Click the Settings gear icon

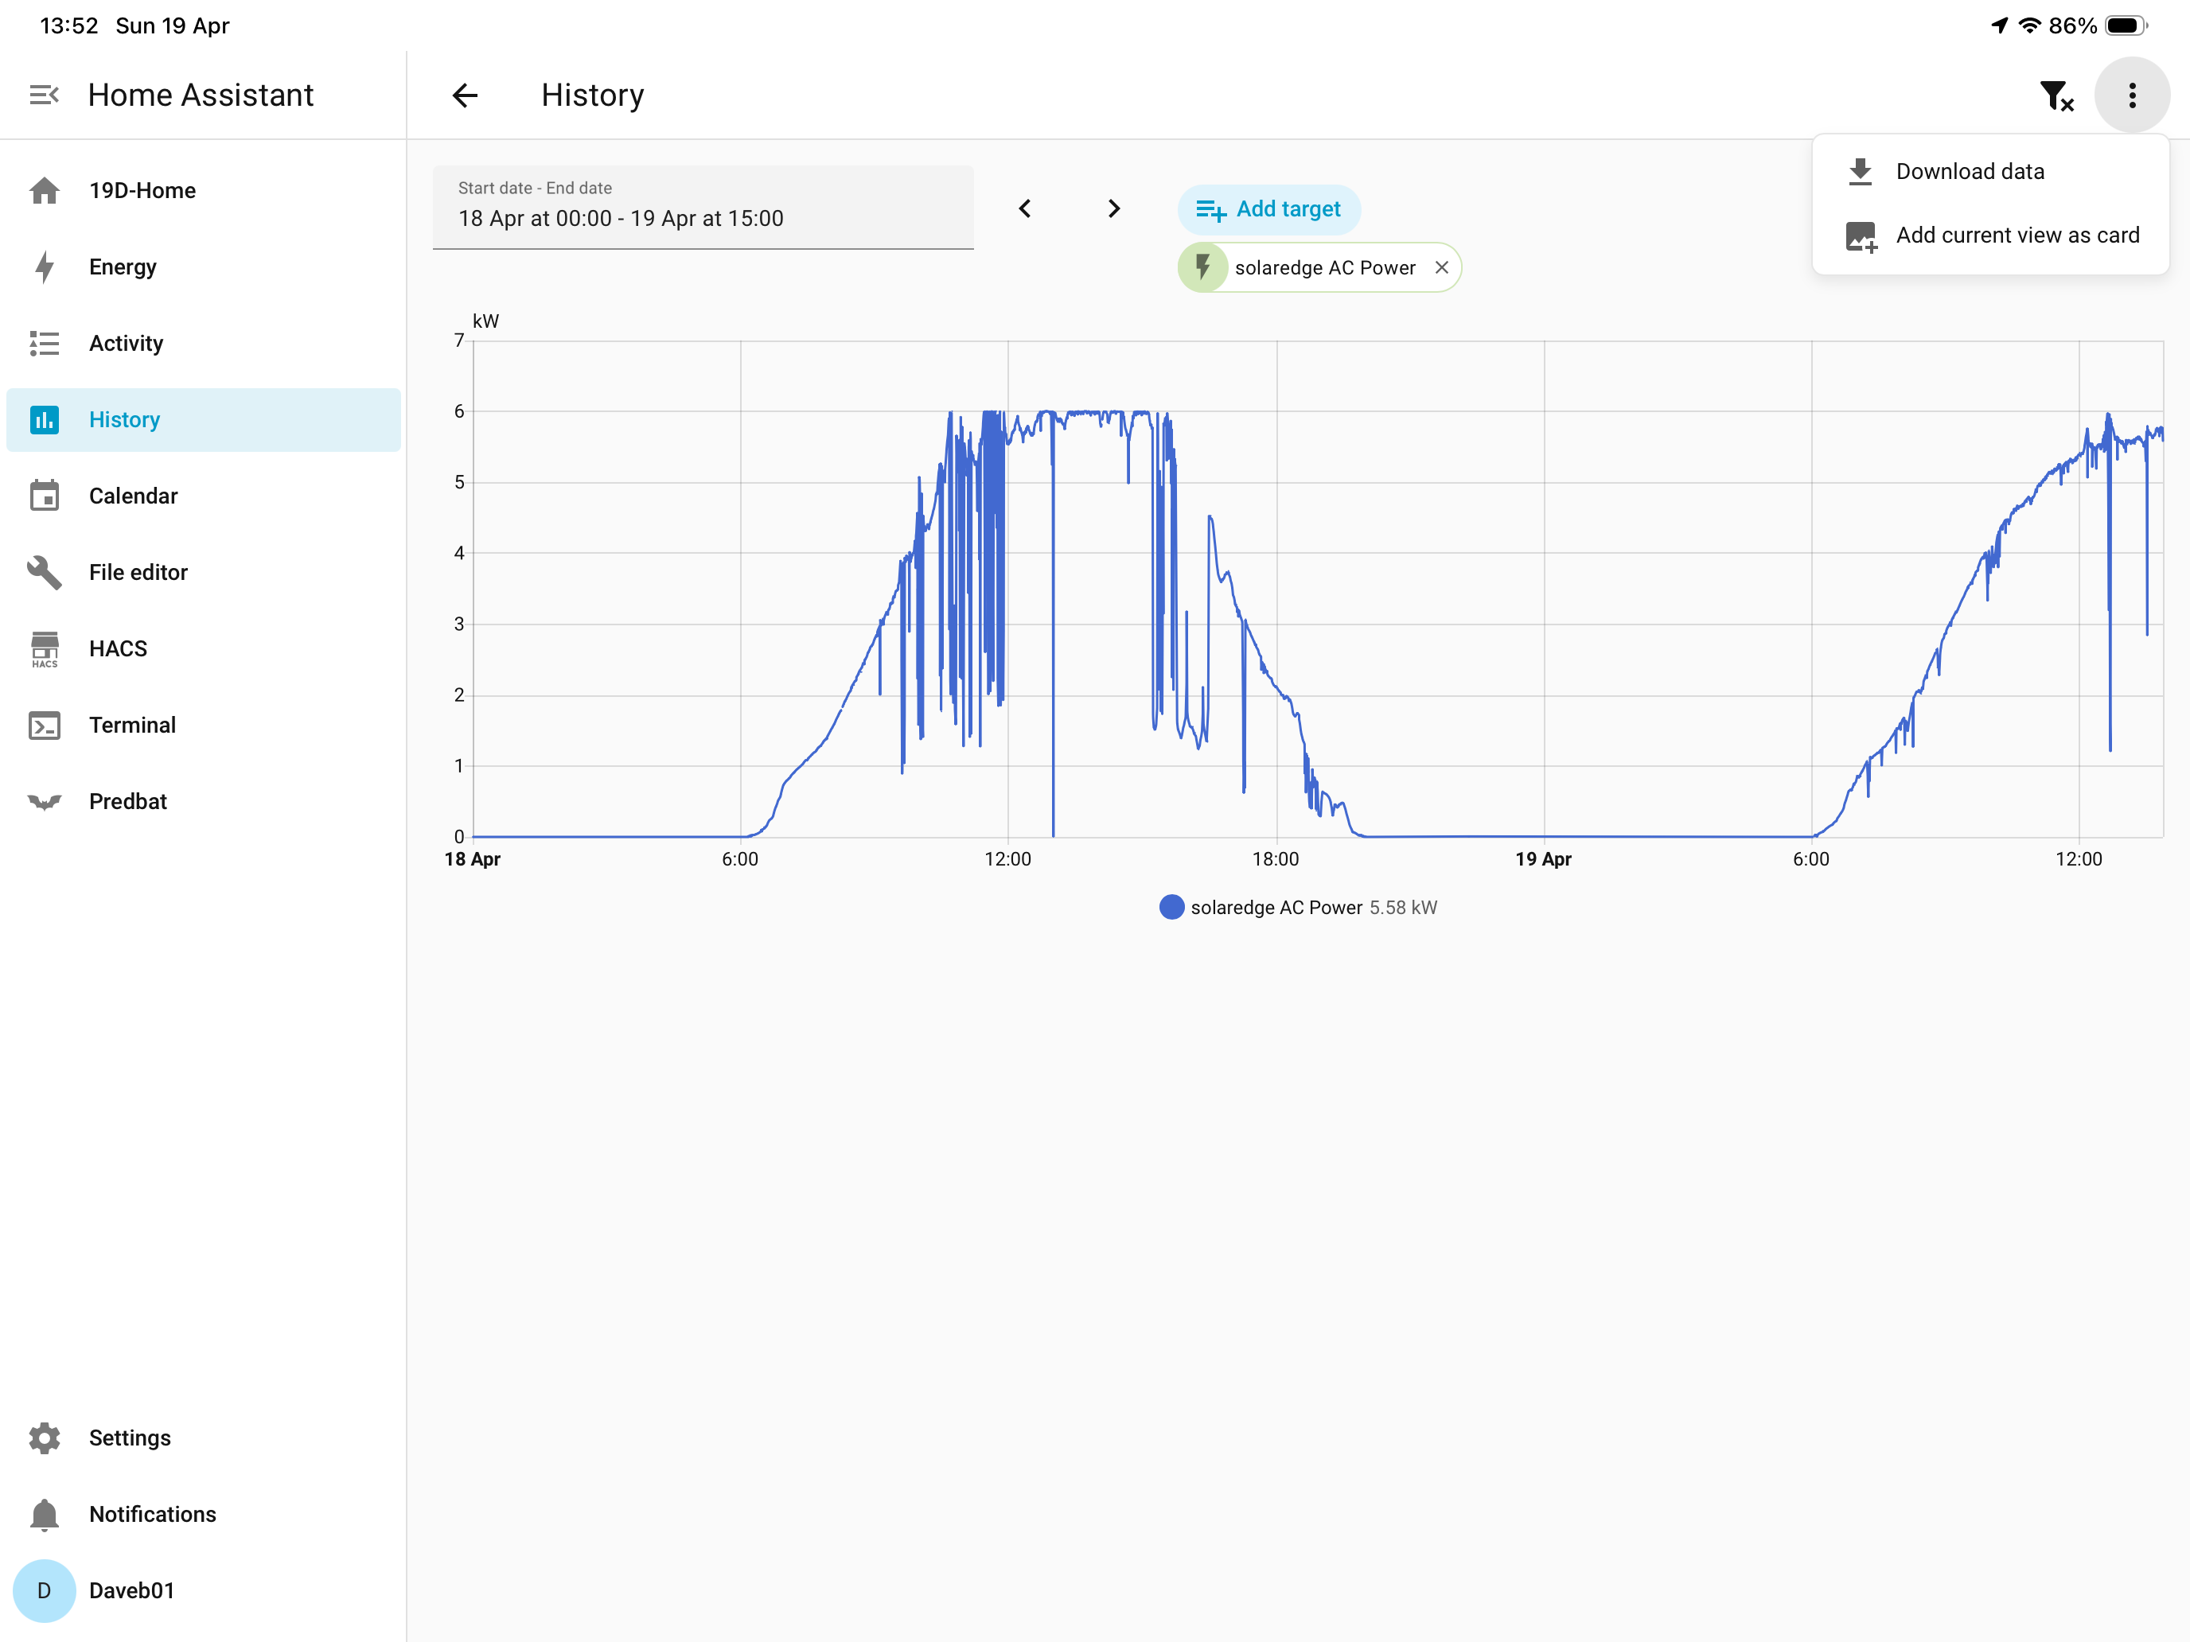point(44,1438)
